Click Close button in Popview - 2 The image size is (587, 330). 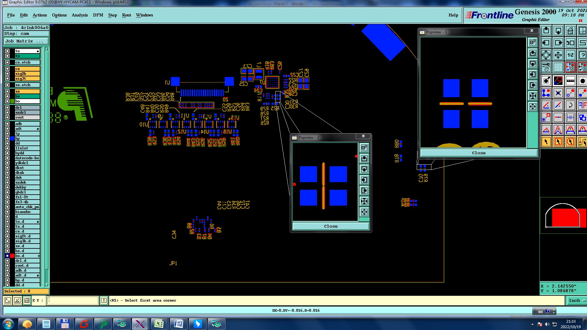point(330,226)
